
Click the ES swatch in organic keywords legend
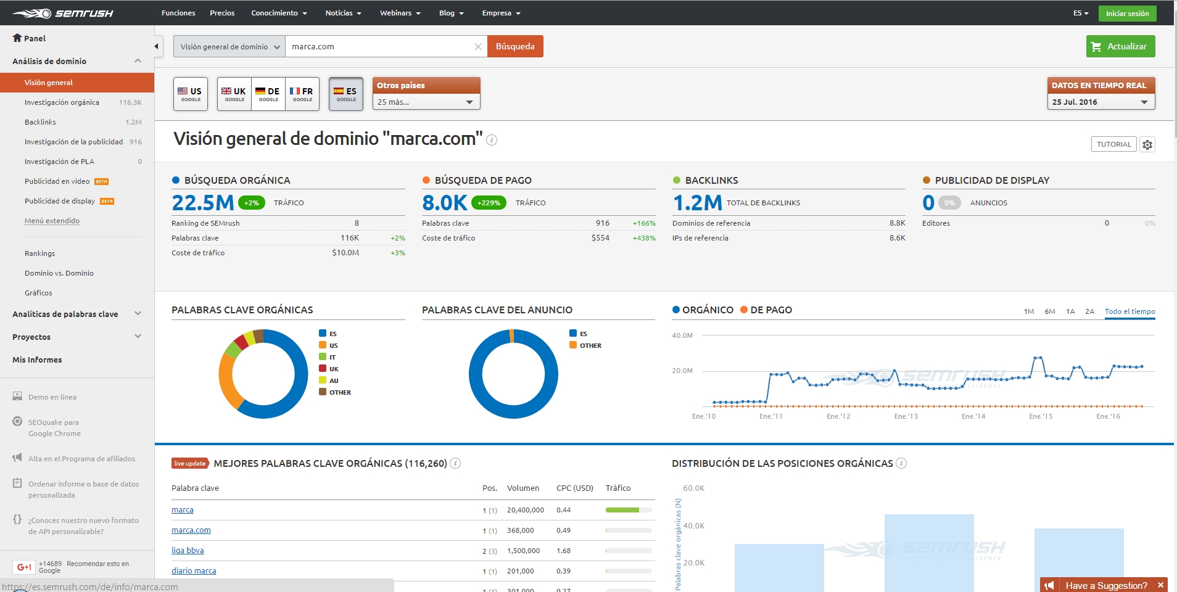[322, 333]
